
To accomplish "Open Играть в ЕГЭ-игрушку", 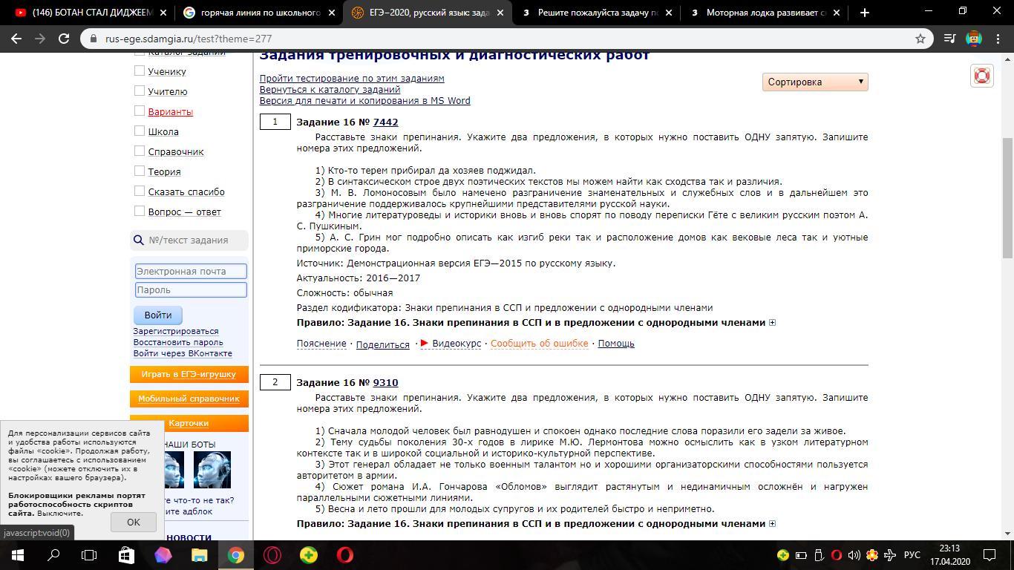I will point(189,374).
